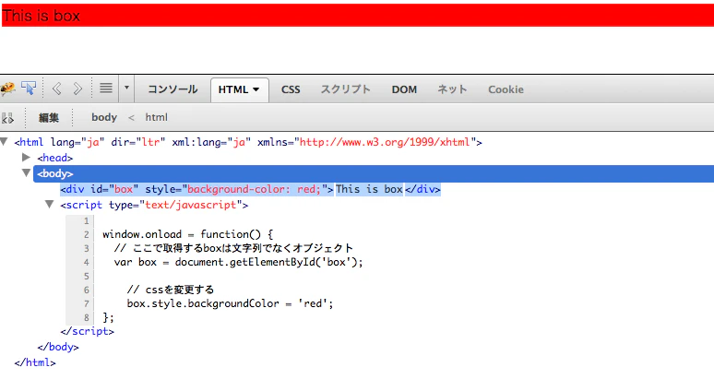Image resolution: width=714 pixels, height=391 pixels.
Task: Click the box.style.backgroundColor code line
Action: pyautogui.click(x=230, y=303)
